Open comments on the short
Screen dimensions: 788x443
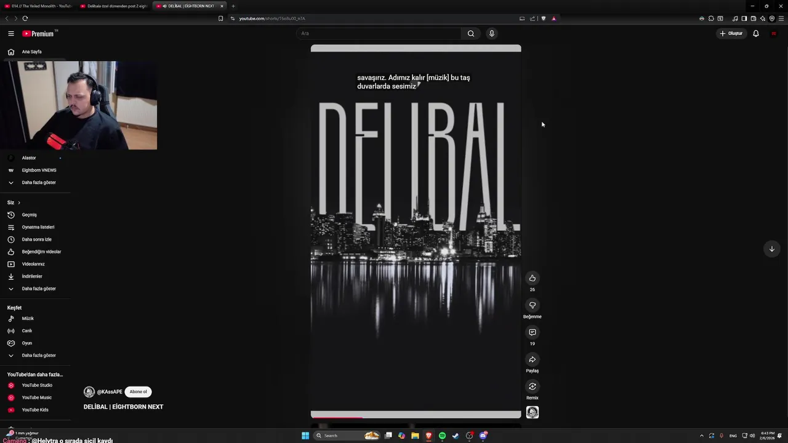(533, 332)
